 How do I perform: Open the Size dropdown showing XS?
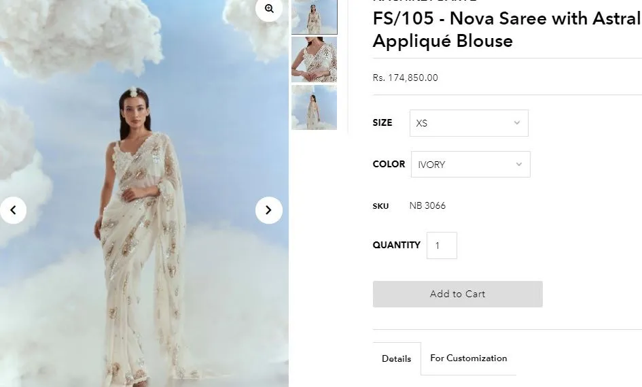[x=469, y=123]
